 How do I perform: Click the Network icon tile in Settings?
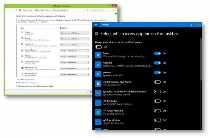coord(98,64)
